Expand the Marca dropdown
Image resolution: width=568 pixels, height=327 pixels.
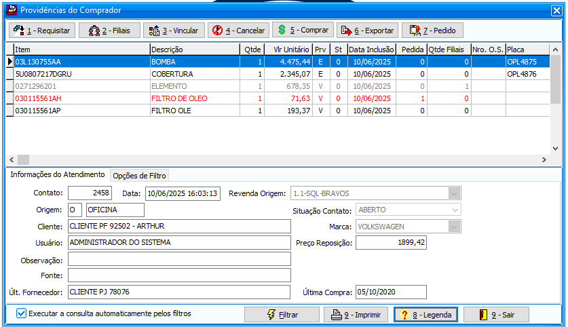coord(454,227)
